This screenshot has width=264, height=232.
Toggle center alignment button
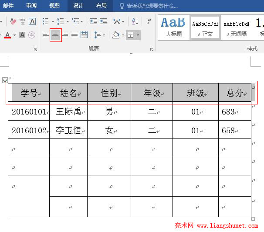click(x=56, y=35)
